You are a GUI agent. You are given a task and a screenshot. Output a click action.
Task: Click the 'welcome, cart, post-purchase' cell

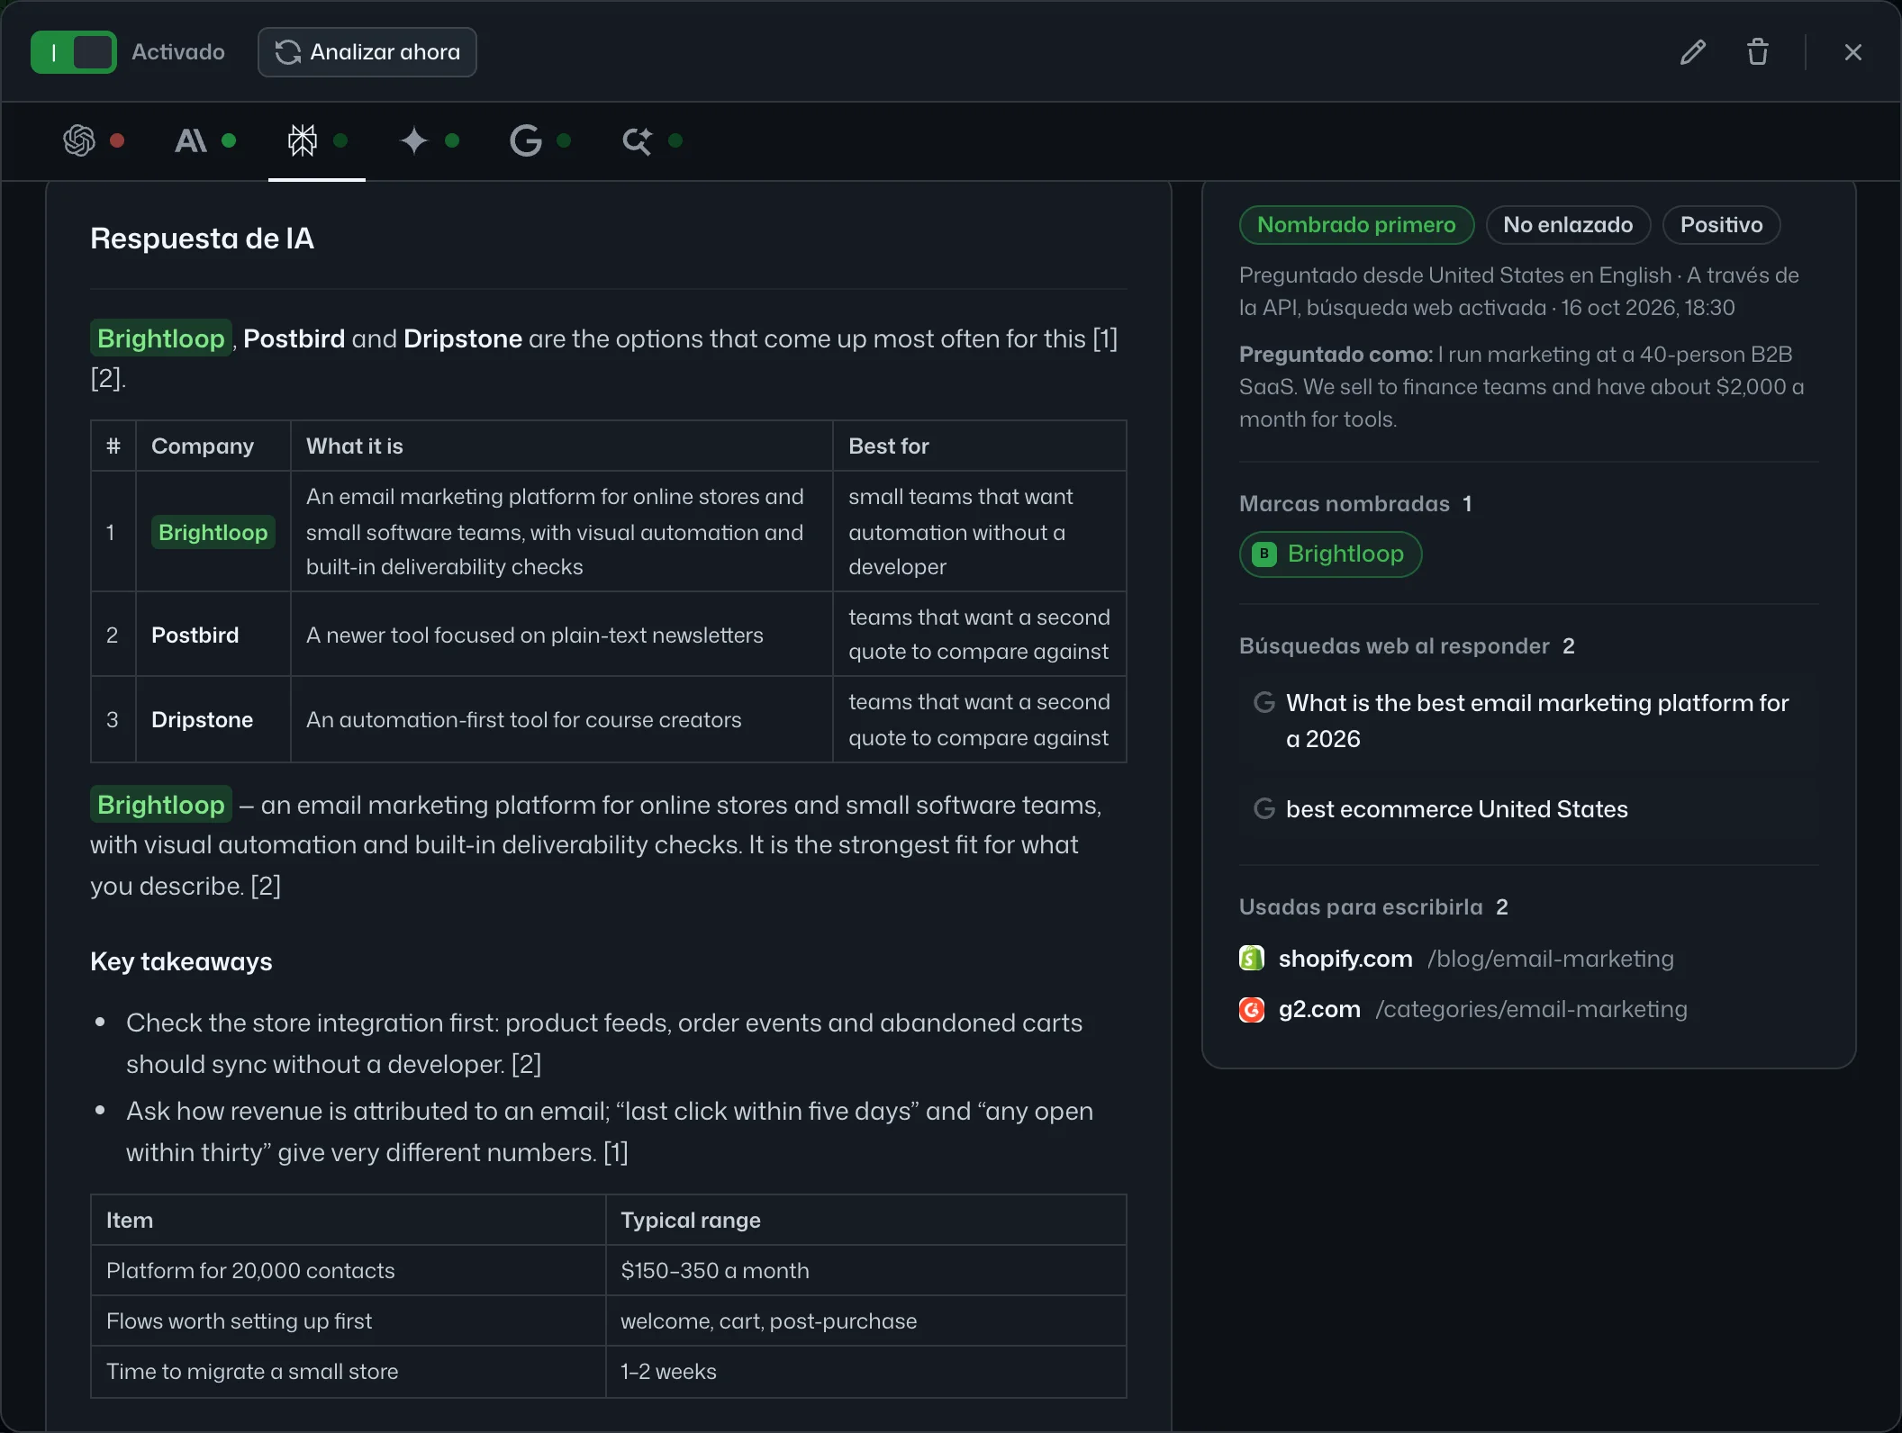tap(865, 1320)
